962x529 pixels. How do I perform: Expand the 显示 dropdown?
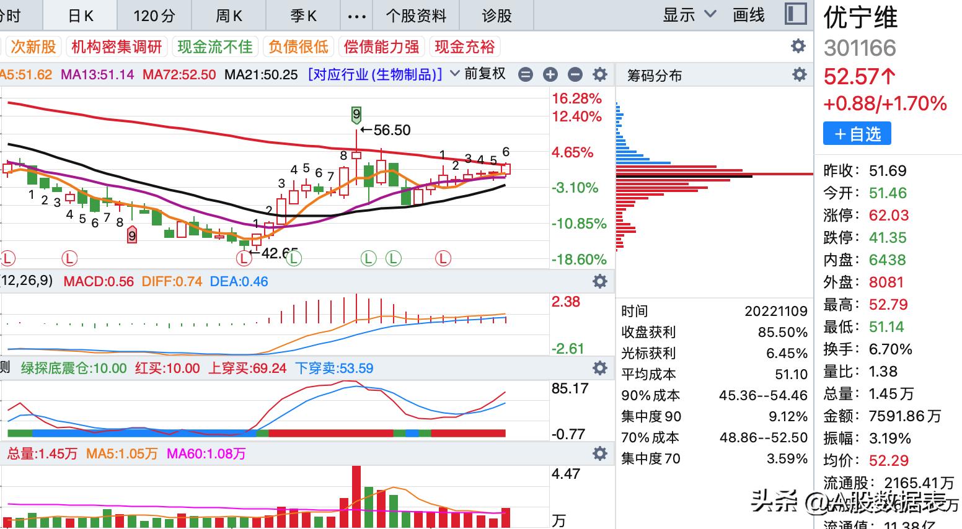689,15
